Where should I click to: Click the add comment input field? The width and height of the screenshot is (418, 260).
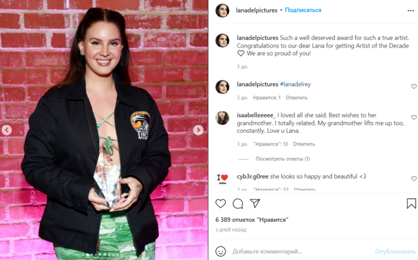coord(301,251)
